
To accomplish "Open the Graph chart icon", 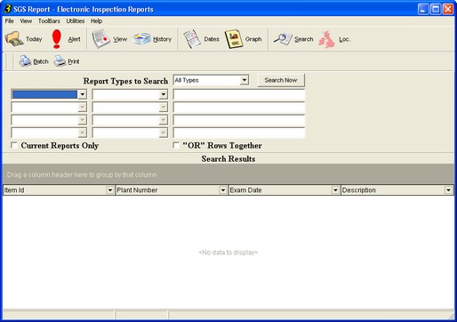I will click(234, 39).
